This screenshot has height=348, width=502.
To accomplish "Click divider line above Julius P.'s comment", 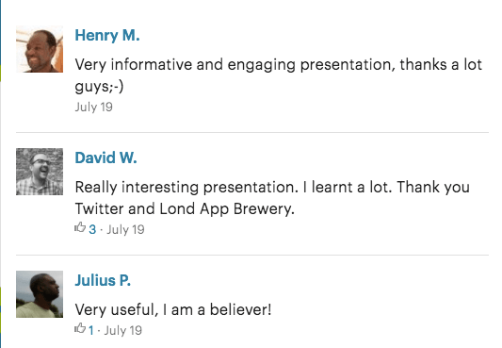I will [x=252, y=255].
